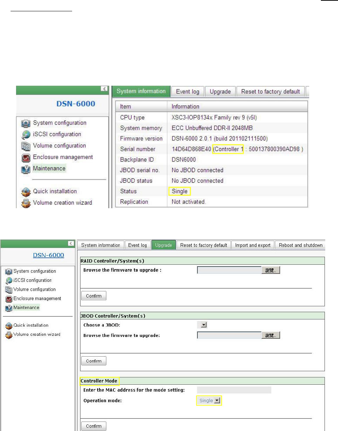Click the CPU type value XSC3-IOP8134x

click(x=214, y=118)
